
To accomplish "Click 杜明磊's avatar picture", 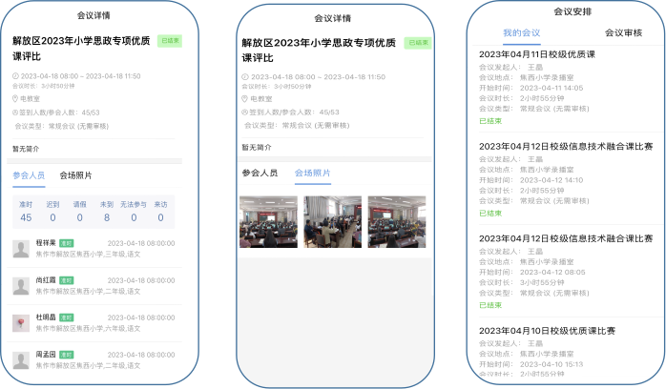I will coord(21,322).
